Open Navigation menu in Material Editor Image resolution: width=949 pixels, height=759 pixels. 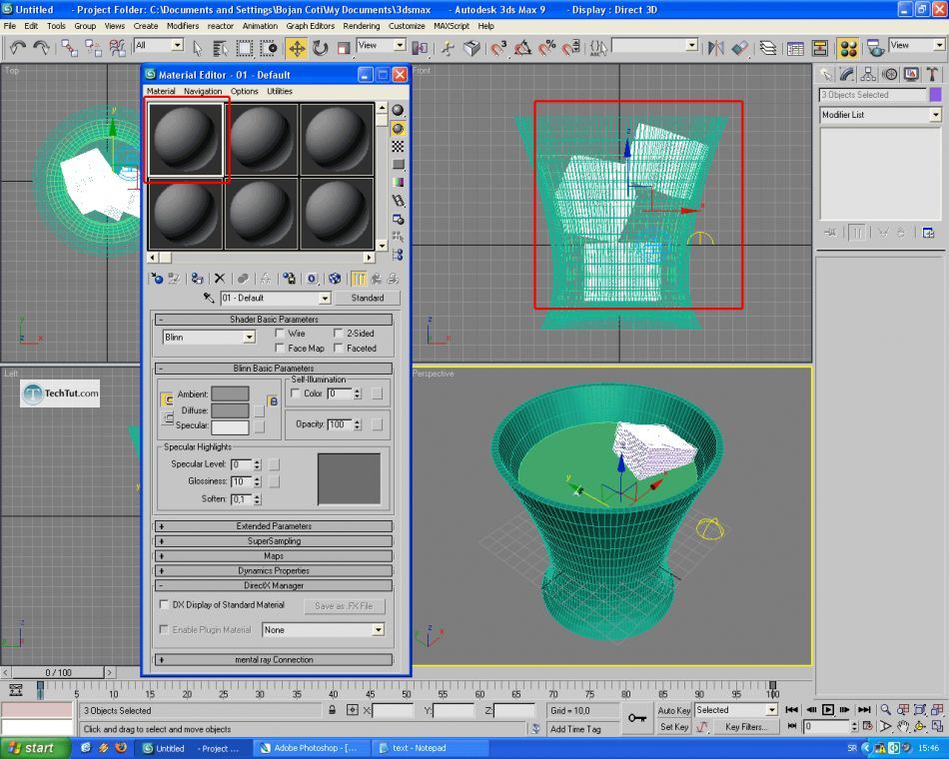click(203, 92)
